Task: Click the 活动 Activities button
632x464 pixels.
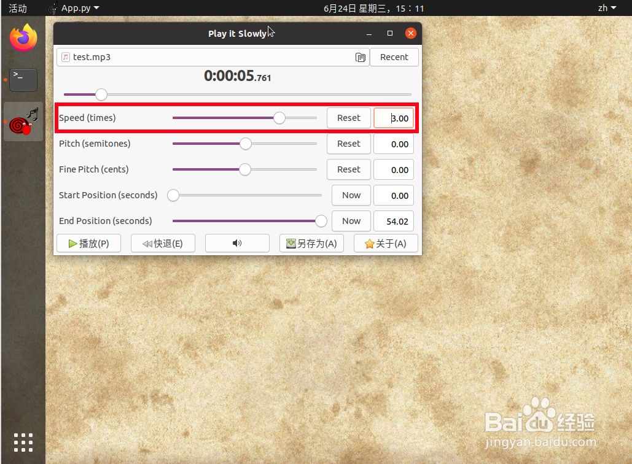Action: click(18, 8)
